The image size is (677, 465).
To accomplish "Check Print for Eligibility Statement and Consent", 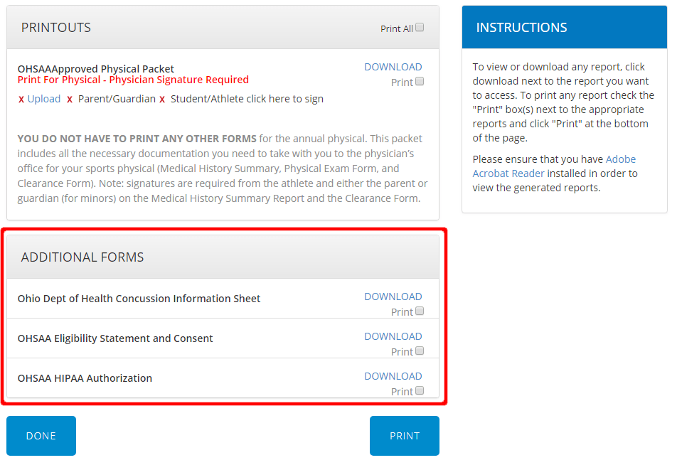I will 420,351.
